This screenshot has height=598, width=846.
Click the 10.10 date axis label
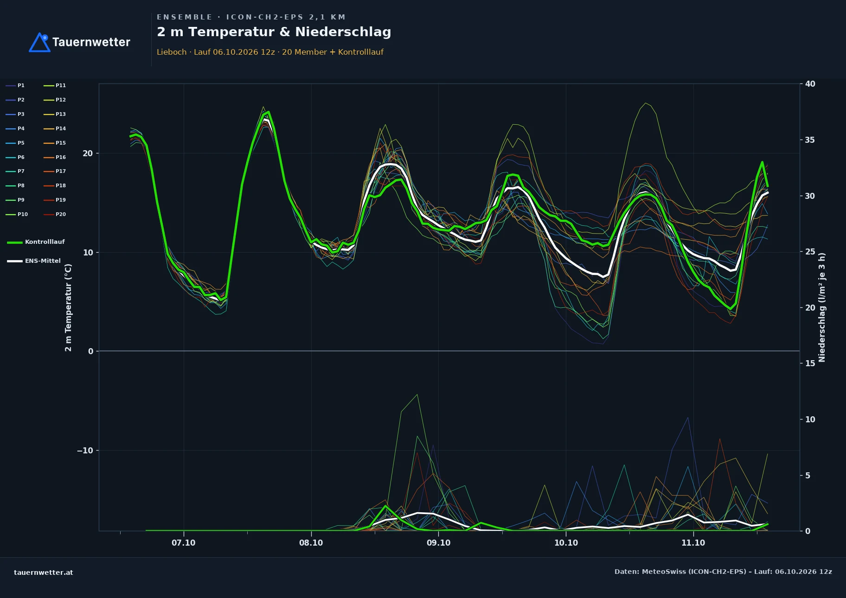566,543
